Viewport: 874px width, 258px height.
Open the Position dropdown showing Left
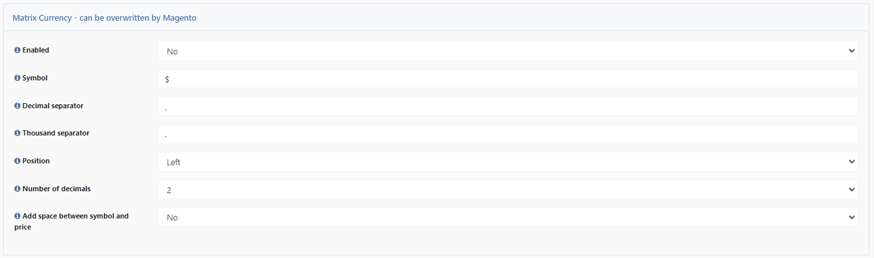pos(508,162)
